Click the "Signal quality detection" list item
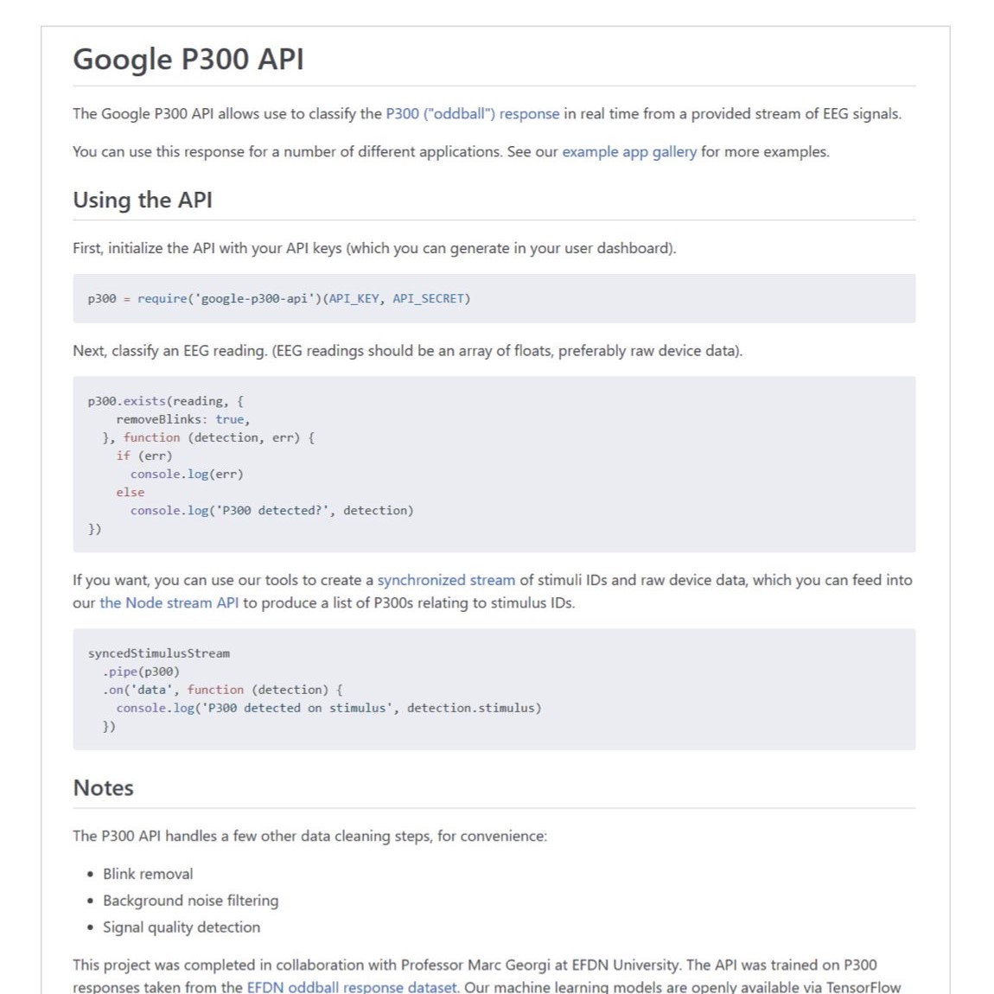The image size is (994, 994). pos(182,927)
